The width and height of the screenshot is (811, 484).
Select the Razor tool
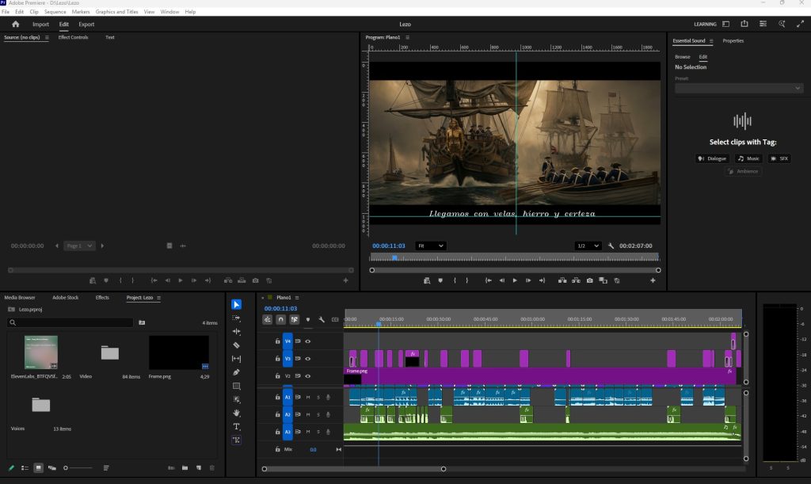click(x=236, y=345)
